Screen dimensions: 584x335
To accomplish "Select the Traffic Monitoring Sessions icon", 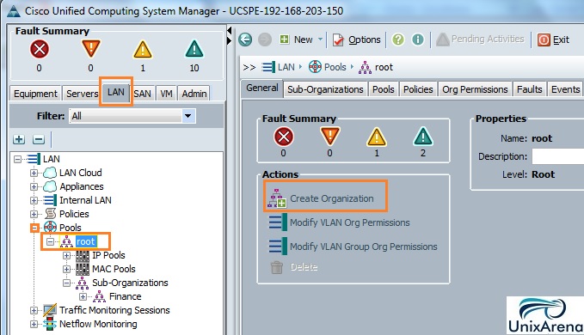I will (50, 310).
